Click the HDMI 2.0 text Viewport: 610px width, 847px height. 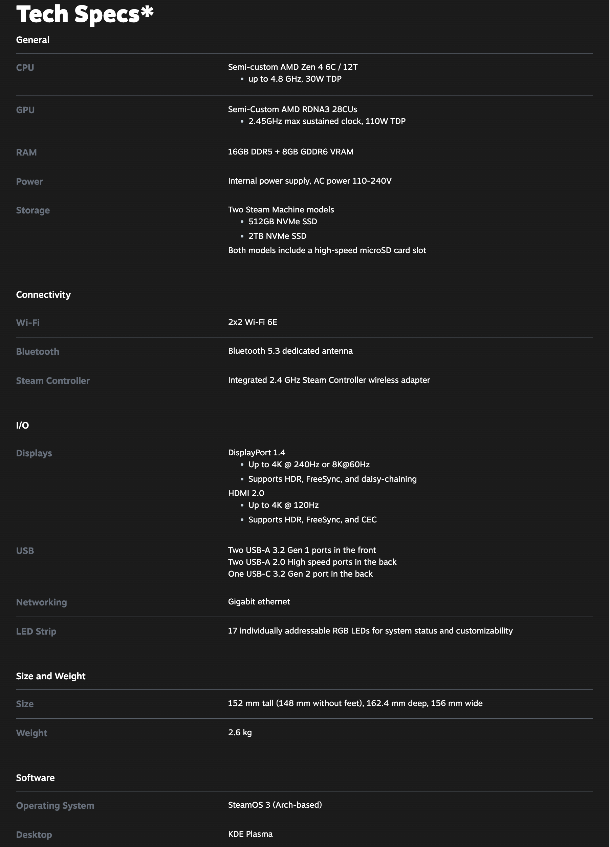coord(246,493)
